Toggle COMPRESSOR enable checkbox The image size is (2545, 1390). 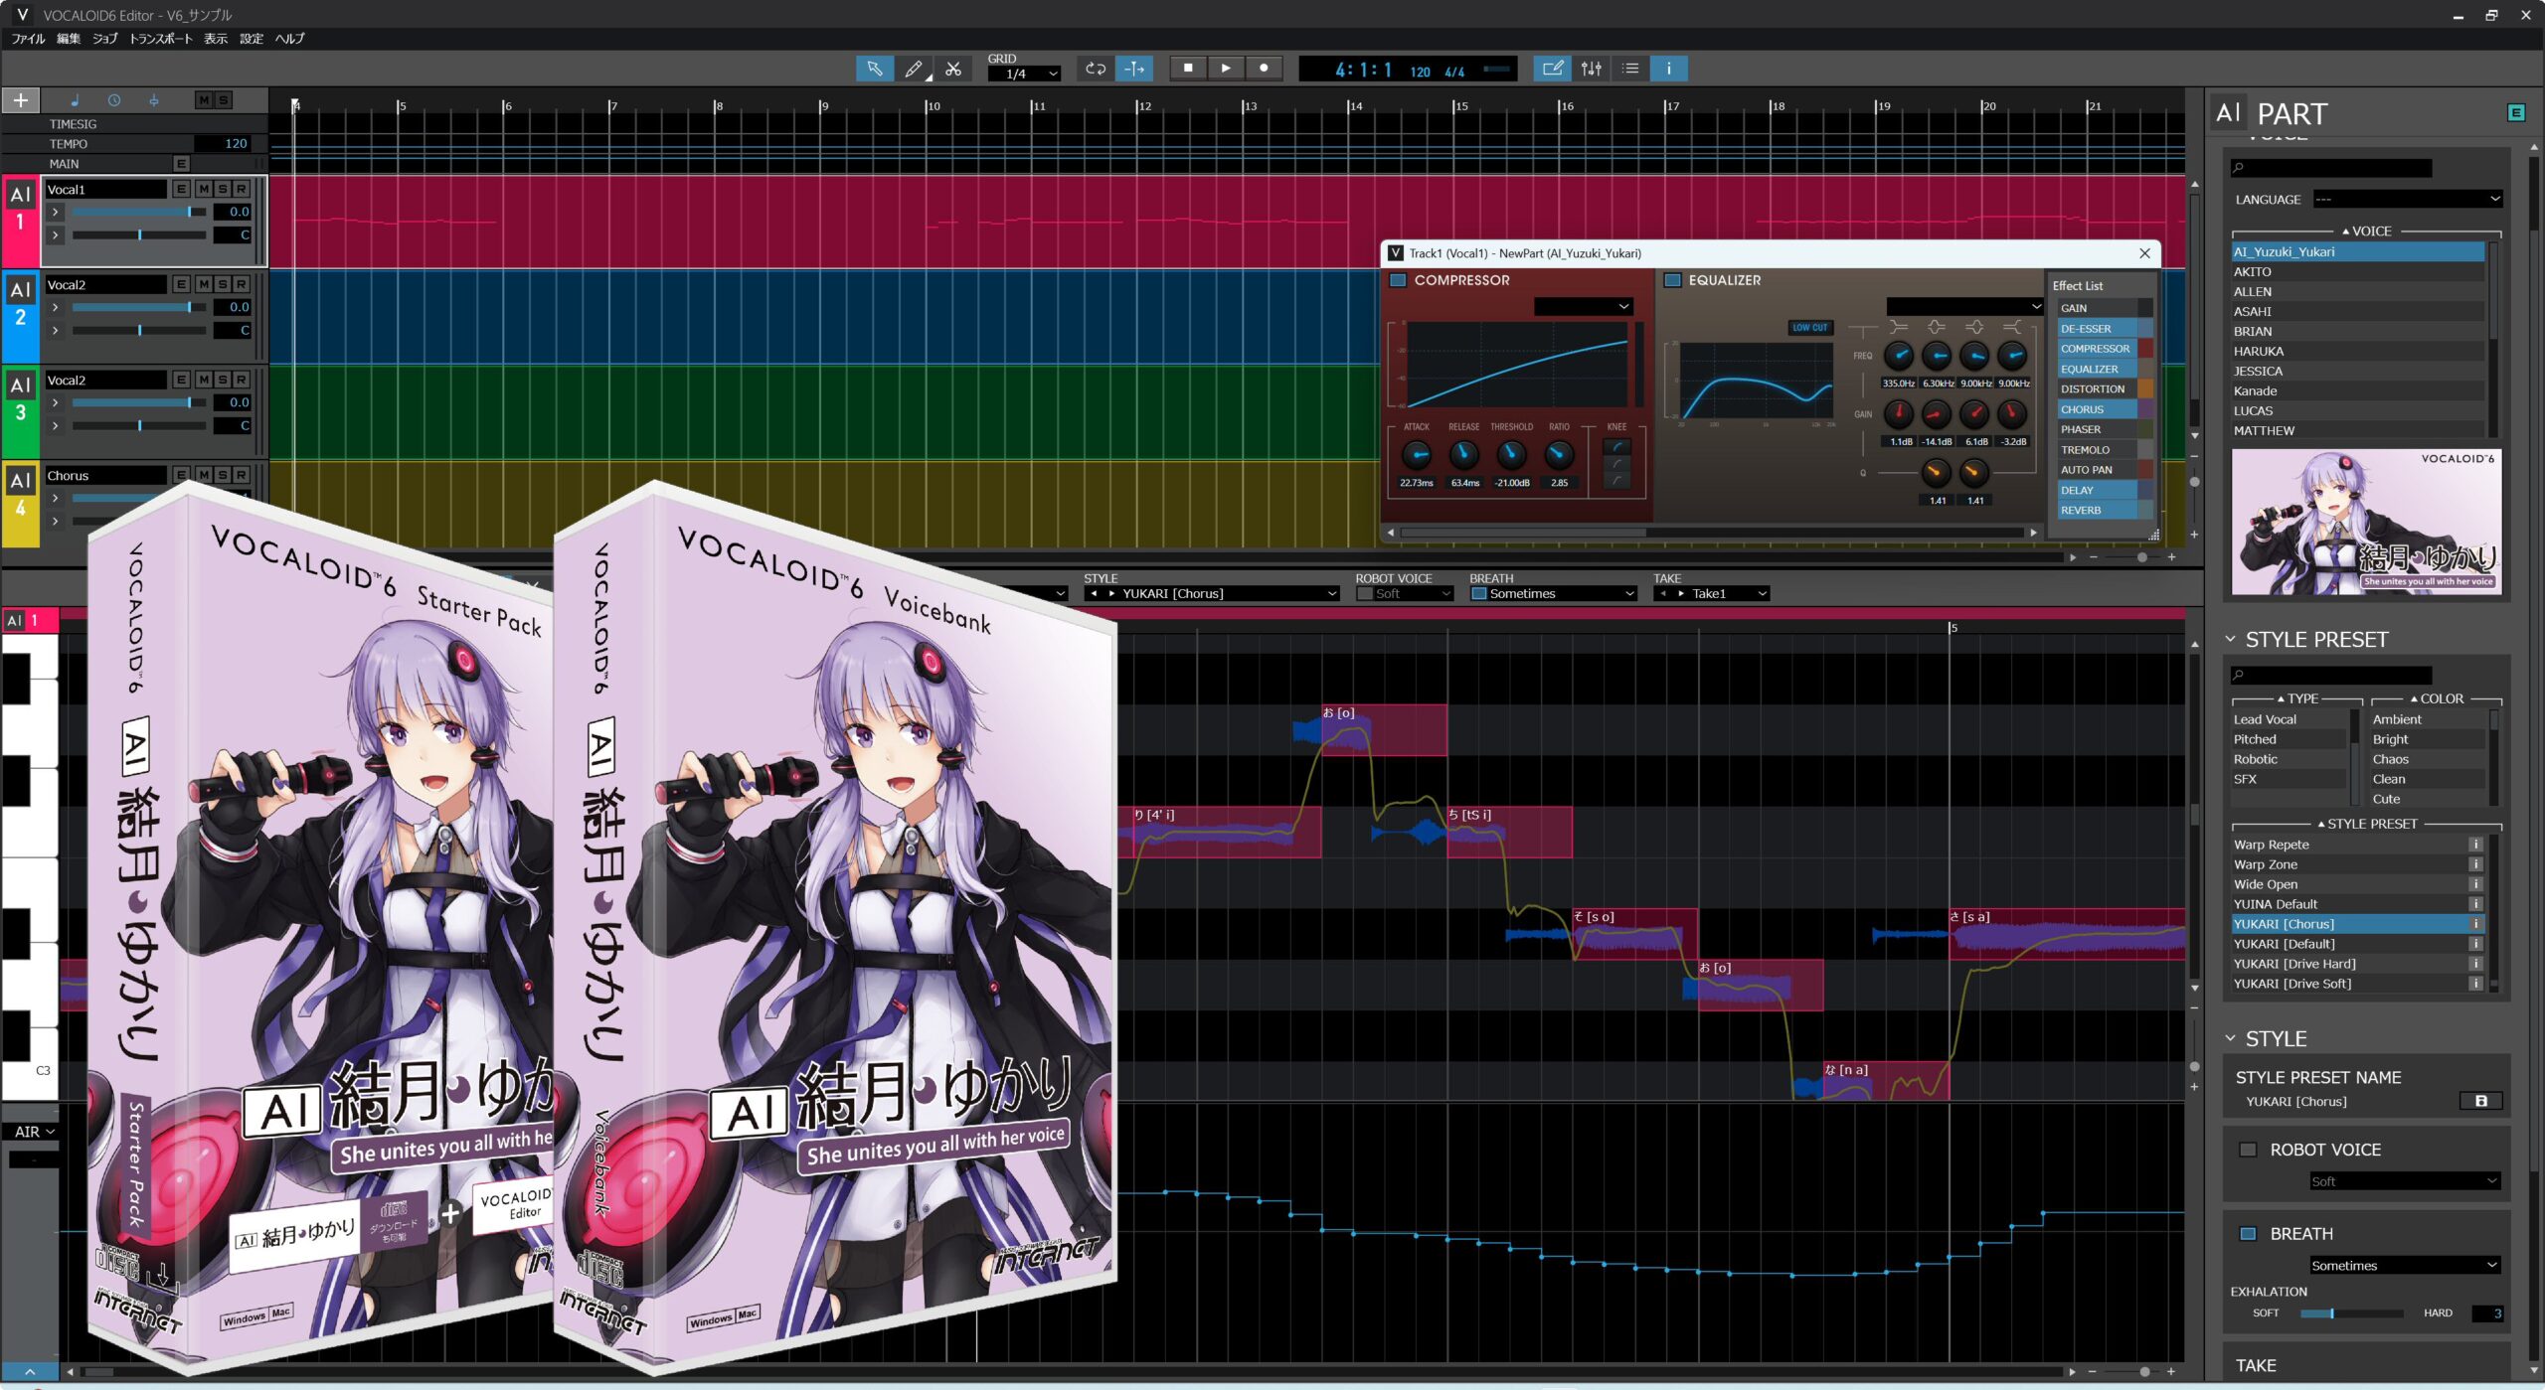pos(1398,280)
